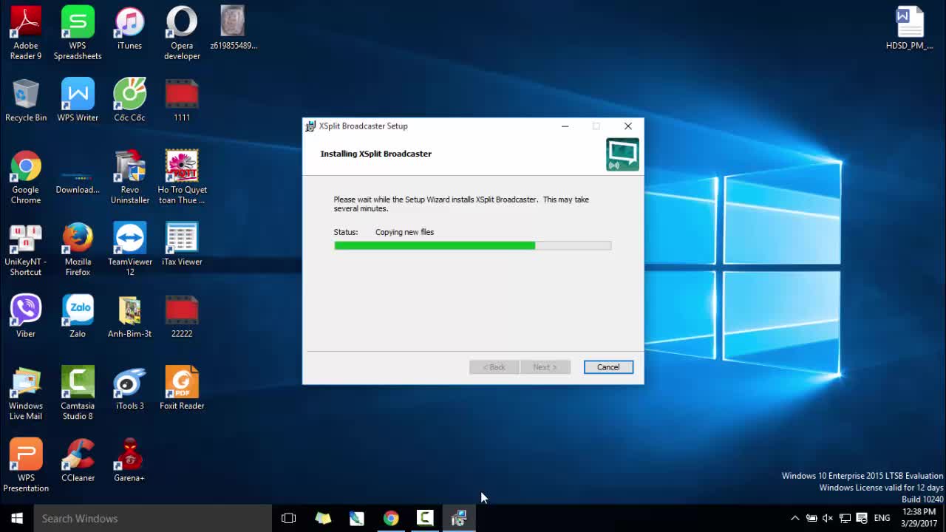Launch WPS Writer shortcut
This screenshot has width=946, height=532.
click(x=78, y=100)
